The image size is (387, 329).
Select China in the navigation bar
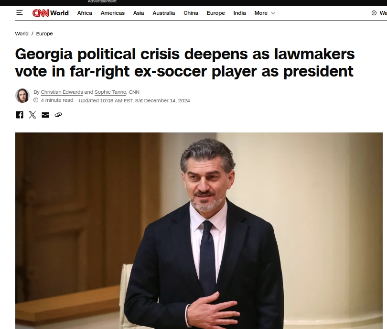(191, 13)
